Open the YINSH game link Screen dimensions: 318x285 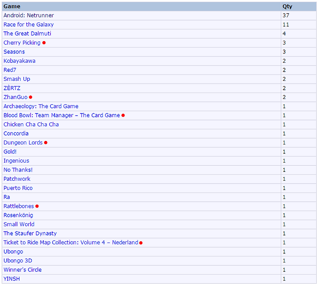click(x=12, y=279)
